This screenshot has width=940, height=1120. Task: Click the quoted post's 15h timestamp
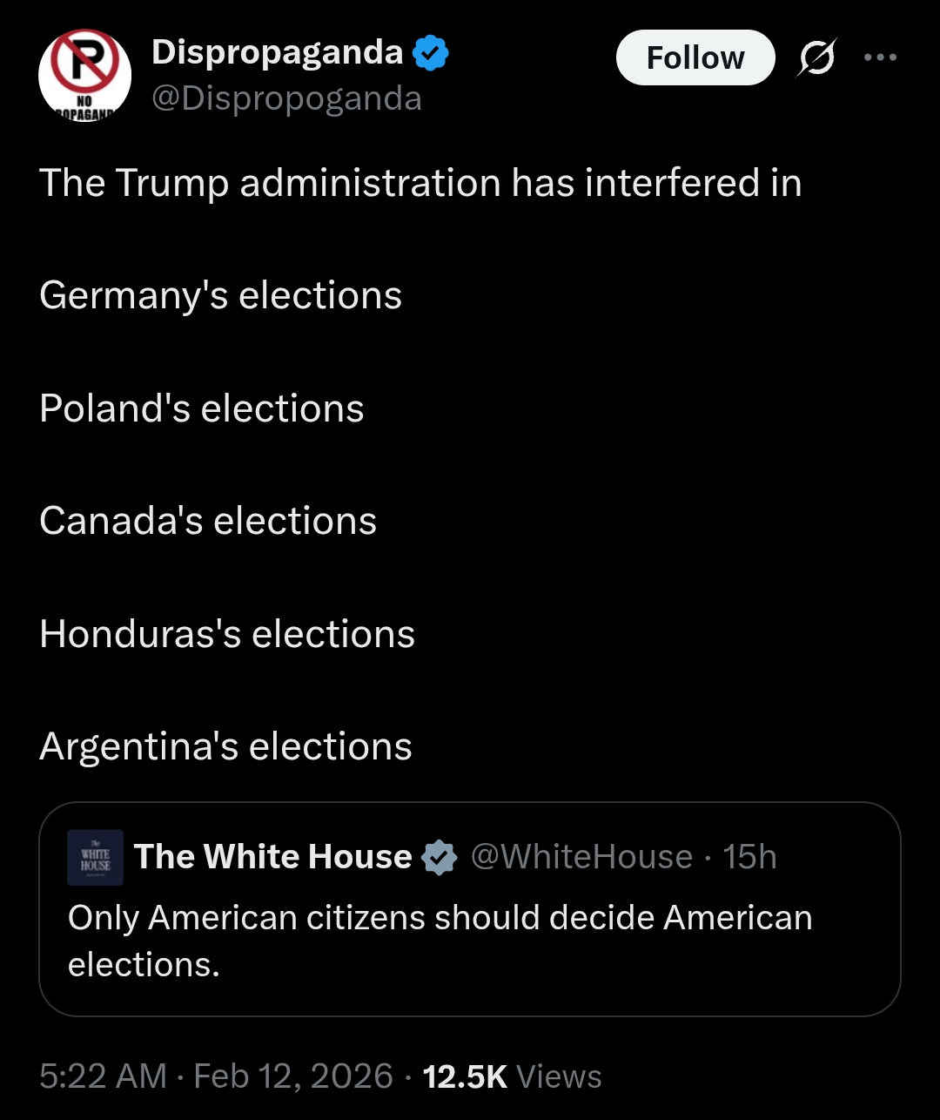(x=749, y=857)
